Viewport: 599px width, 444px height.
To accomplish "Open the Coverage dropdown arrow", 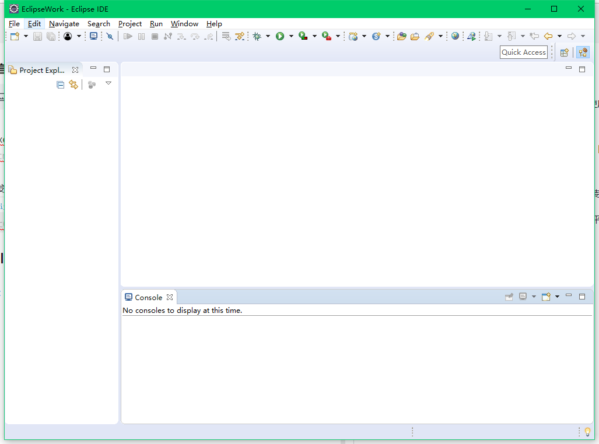I will pos(314,36).
